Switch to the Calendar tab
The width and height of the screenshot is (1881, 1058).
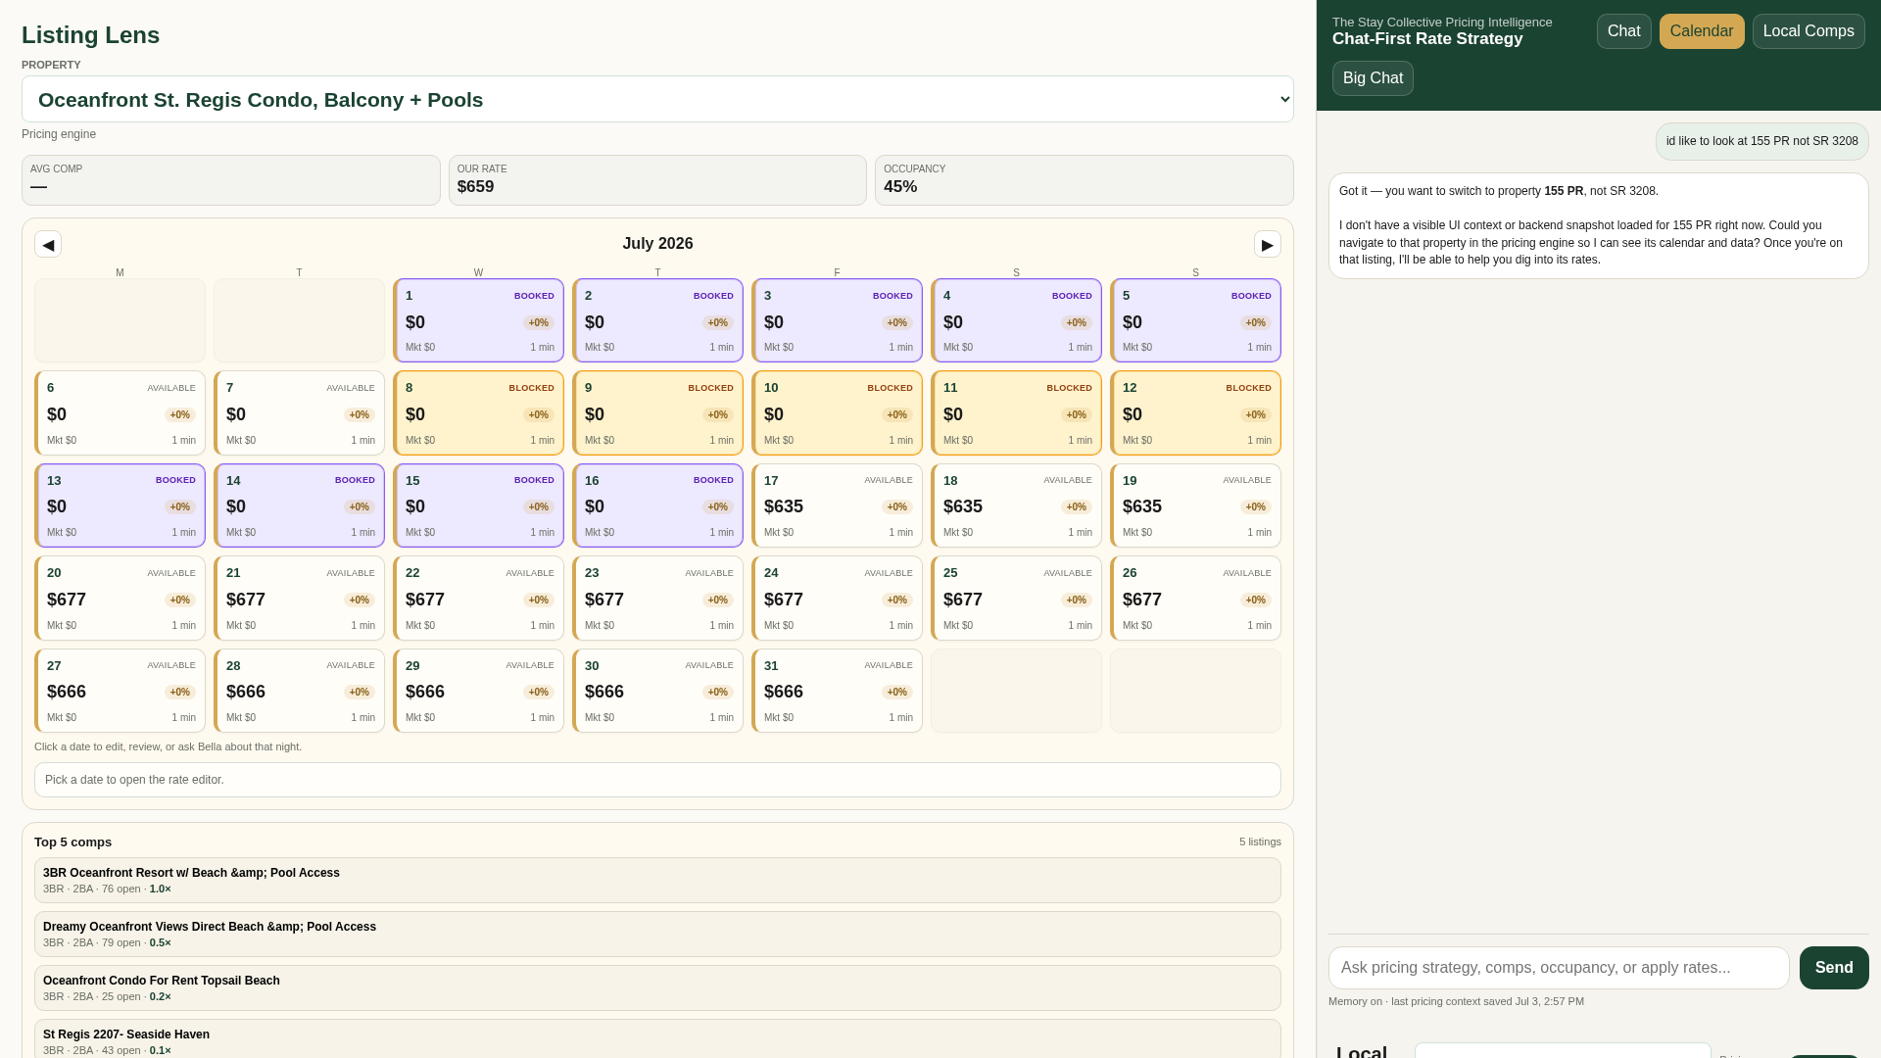pyautogui.click(x=1702, y=31)
